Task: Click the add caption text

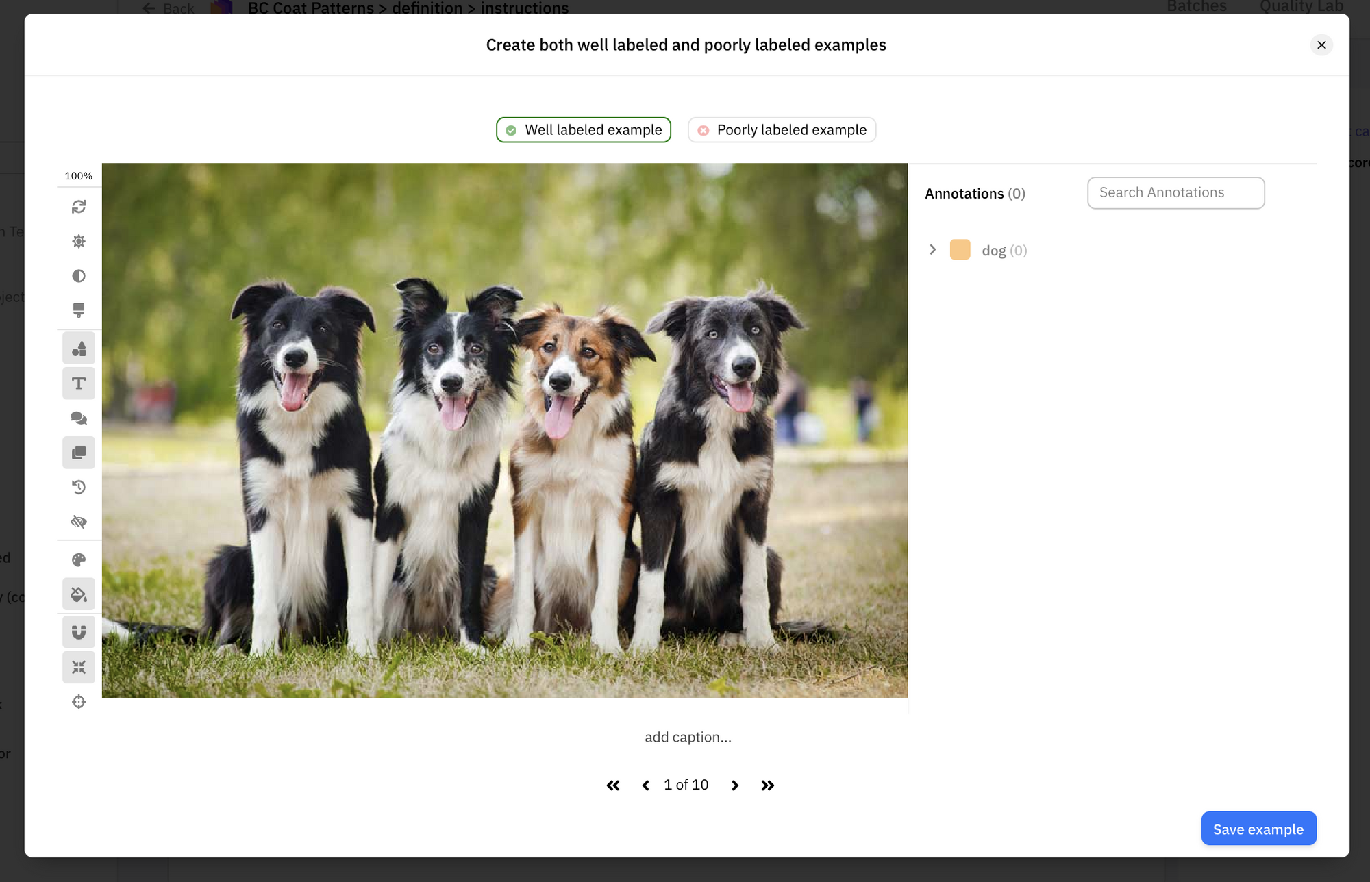Action: [x=688, y=738]
